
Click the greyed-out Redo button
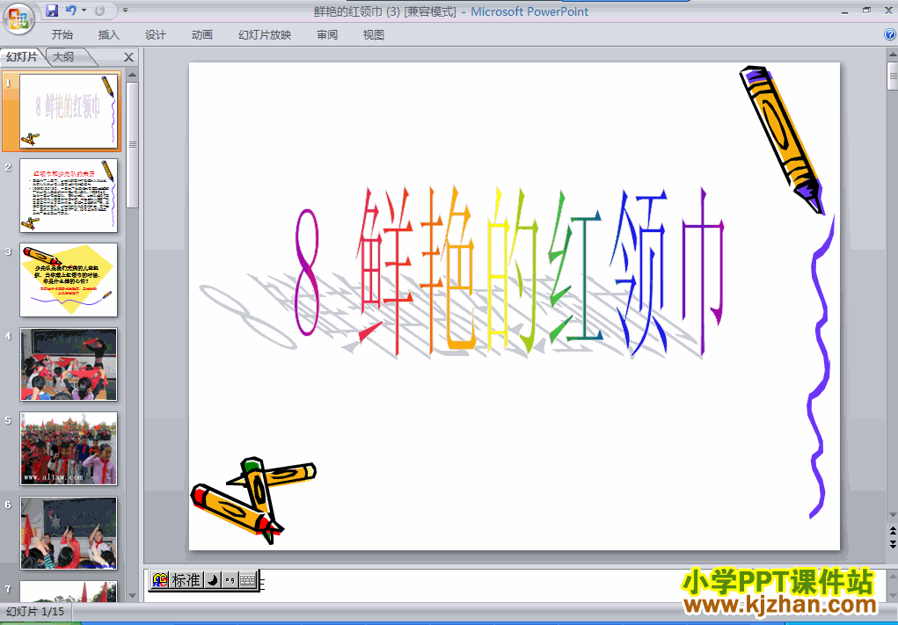click(99, 11)
